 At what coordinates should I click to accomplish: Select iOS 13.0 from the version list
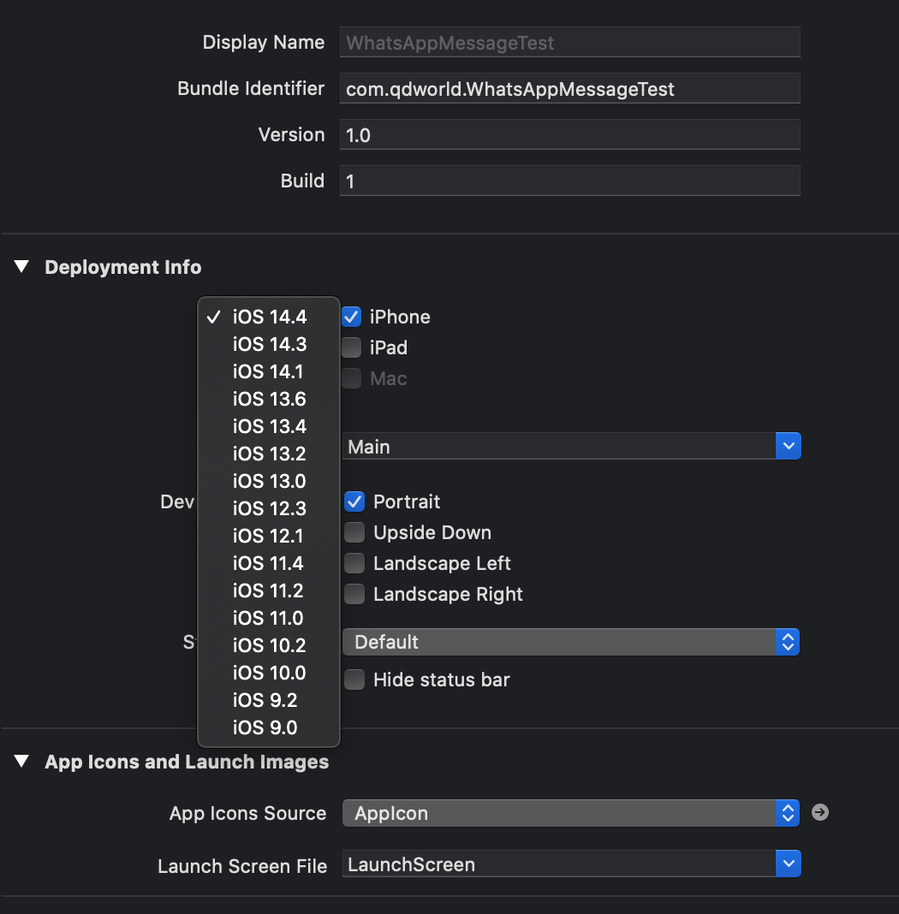pyautogui.click(x=269, y=481)
